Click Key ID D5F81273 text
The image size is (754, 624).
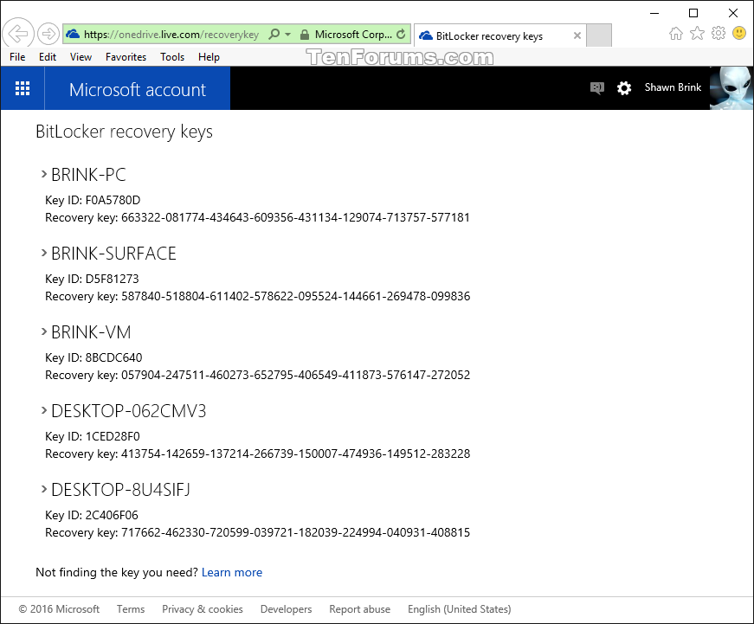[x=92, y=279]
